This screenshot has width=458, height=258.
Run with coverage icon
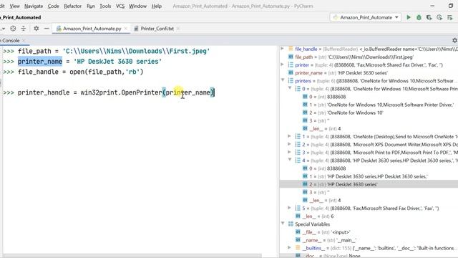point(429,17)
